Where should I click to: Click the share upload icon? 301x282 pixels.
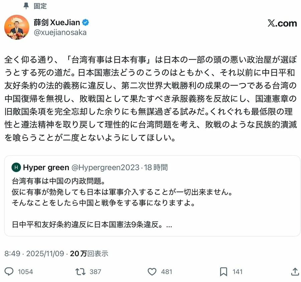coord(295,271)
